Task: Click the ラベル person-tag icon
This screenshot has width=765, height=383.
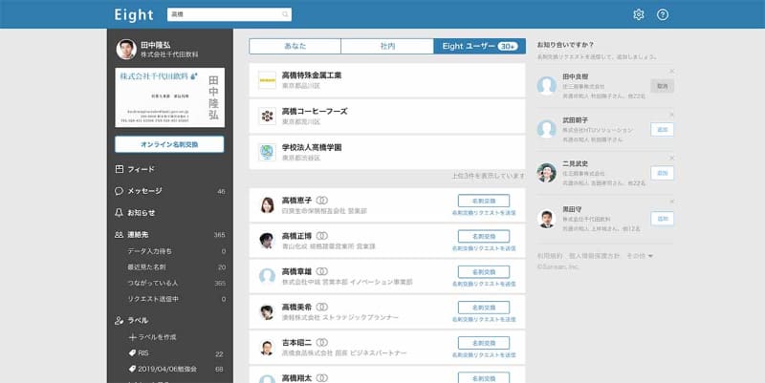Action: point(119,320)
